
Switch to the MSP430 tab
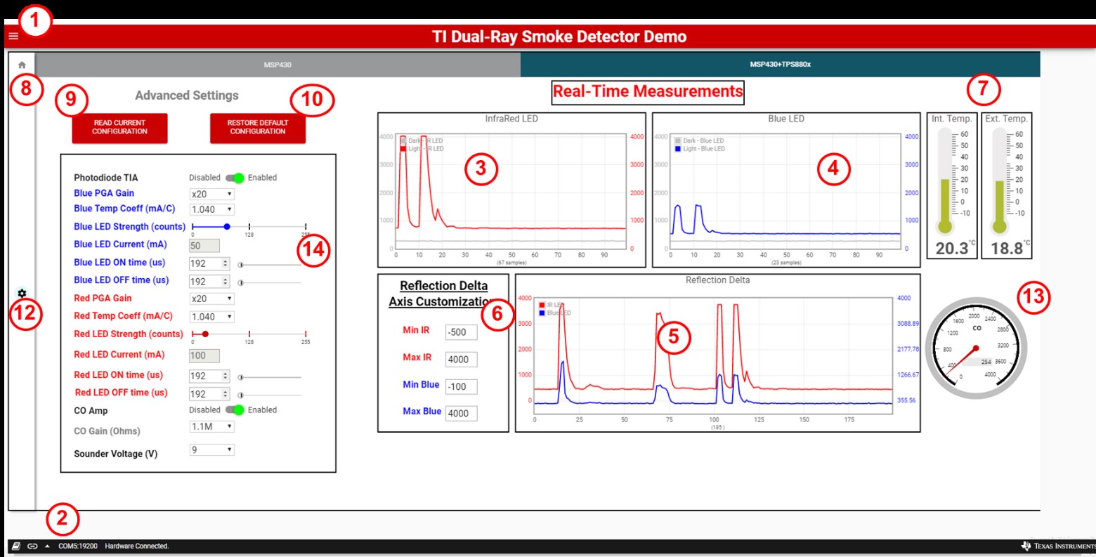[278, 65]
